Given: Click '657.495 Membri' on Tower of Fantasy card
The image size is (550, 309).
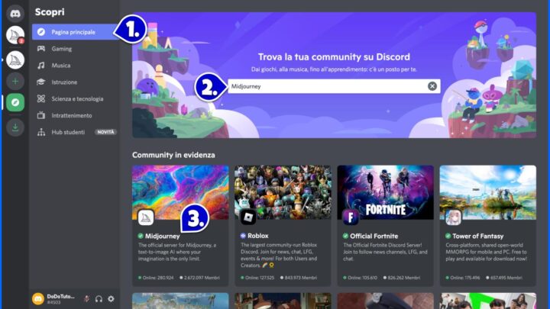Looking at the screenshot, I should (506, 278).
